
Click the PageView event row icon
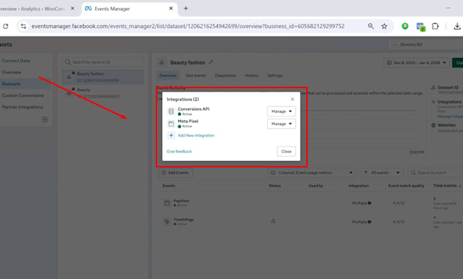[x=167, y=203]
